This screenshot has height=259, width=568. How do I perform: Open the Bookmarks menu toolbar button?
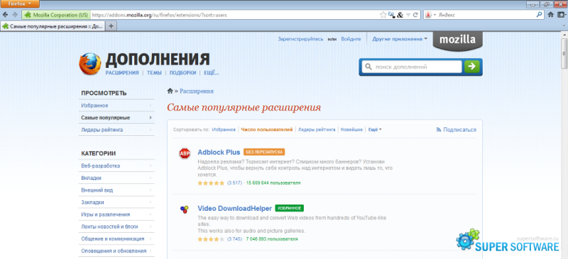[x=562, y=15]
